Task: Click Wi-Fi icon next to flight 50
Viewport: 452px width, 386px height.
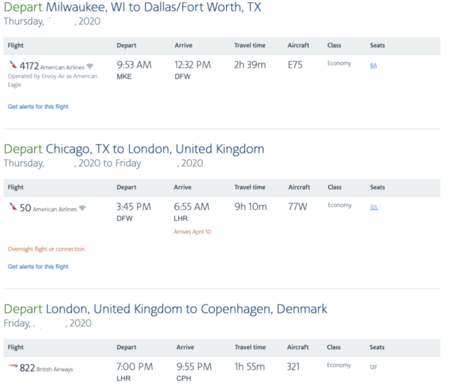Action: 82,208
